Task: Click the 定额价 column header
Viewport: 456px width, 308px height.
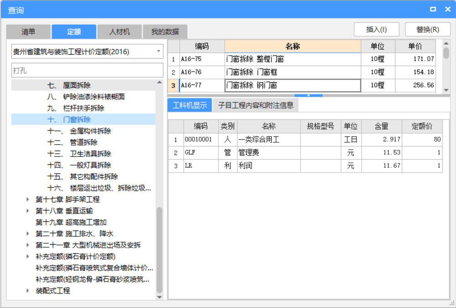Action: coord(422,126)
